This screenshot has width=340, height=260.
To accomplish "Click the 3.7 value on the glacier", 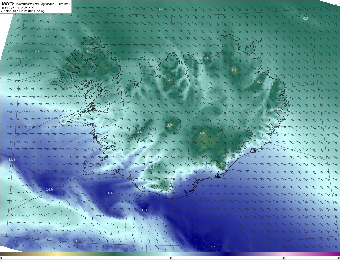I will point(202,134).
